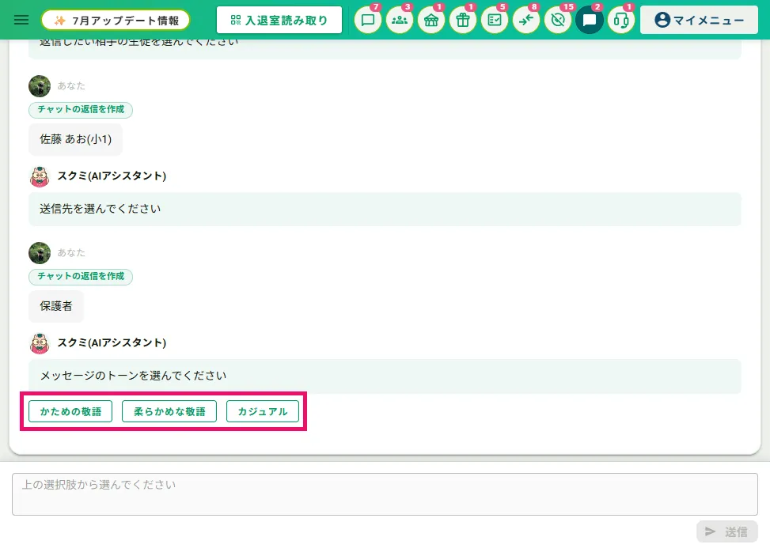Open 7月アップデート情報 announcement
This screenshot has height=552, width=770.
116,20
